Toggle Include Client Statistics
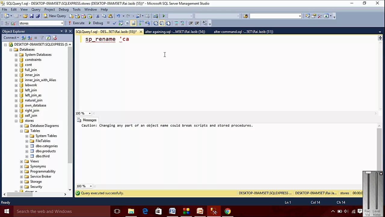 coord(147,23)
